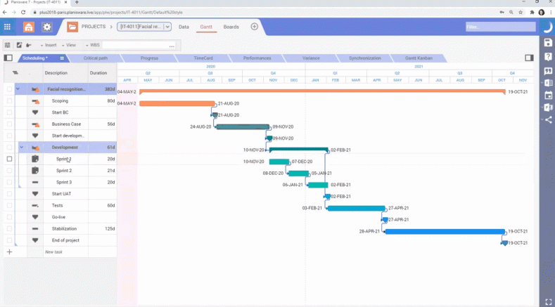The height and width of the screenshot is (307, 555).
Task: Click the Excel export icon
Action: (x=549, y=83)
